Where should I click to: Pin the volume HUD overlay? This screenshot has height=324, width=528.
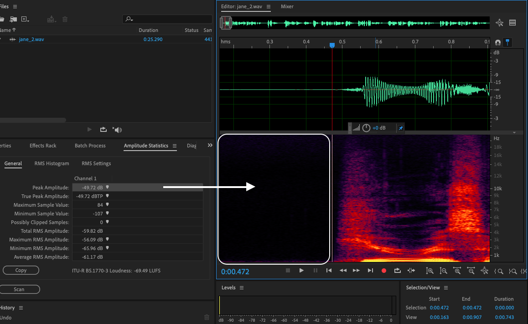[400, 128]
